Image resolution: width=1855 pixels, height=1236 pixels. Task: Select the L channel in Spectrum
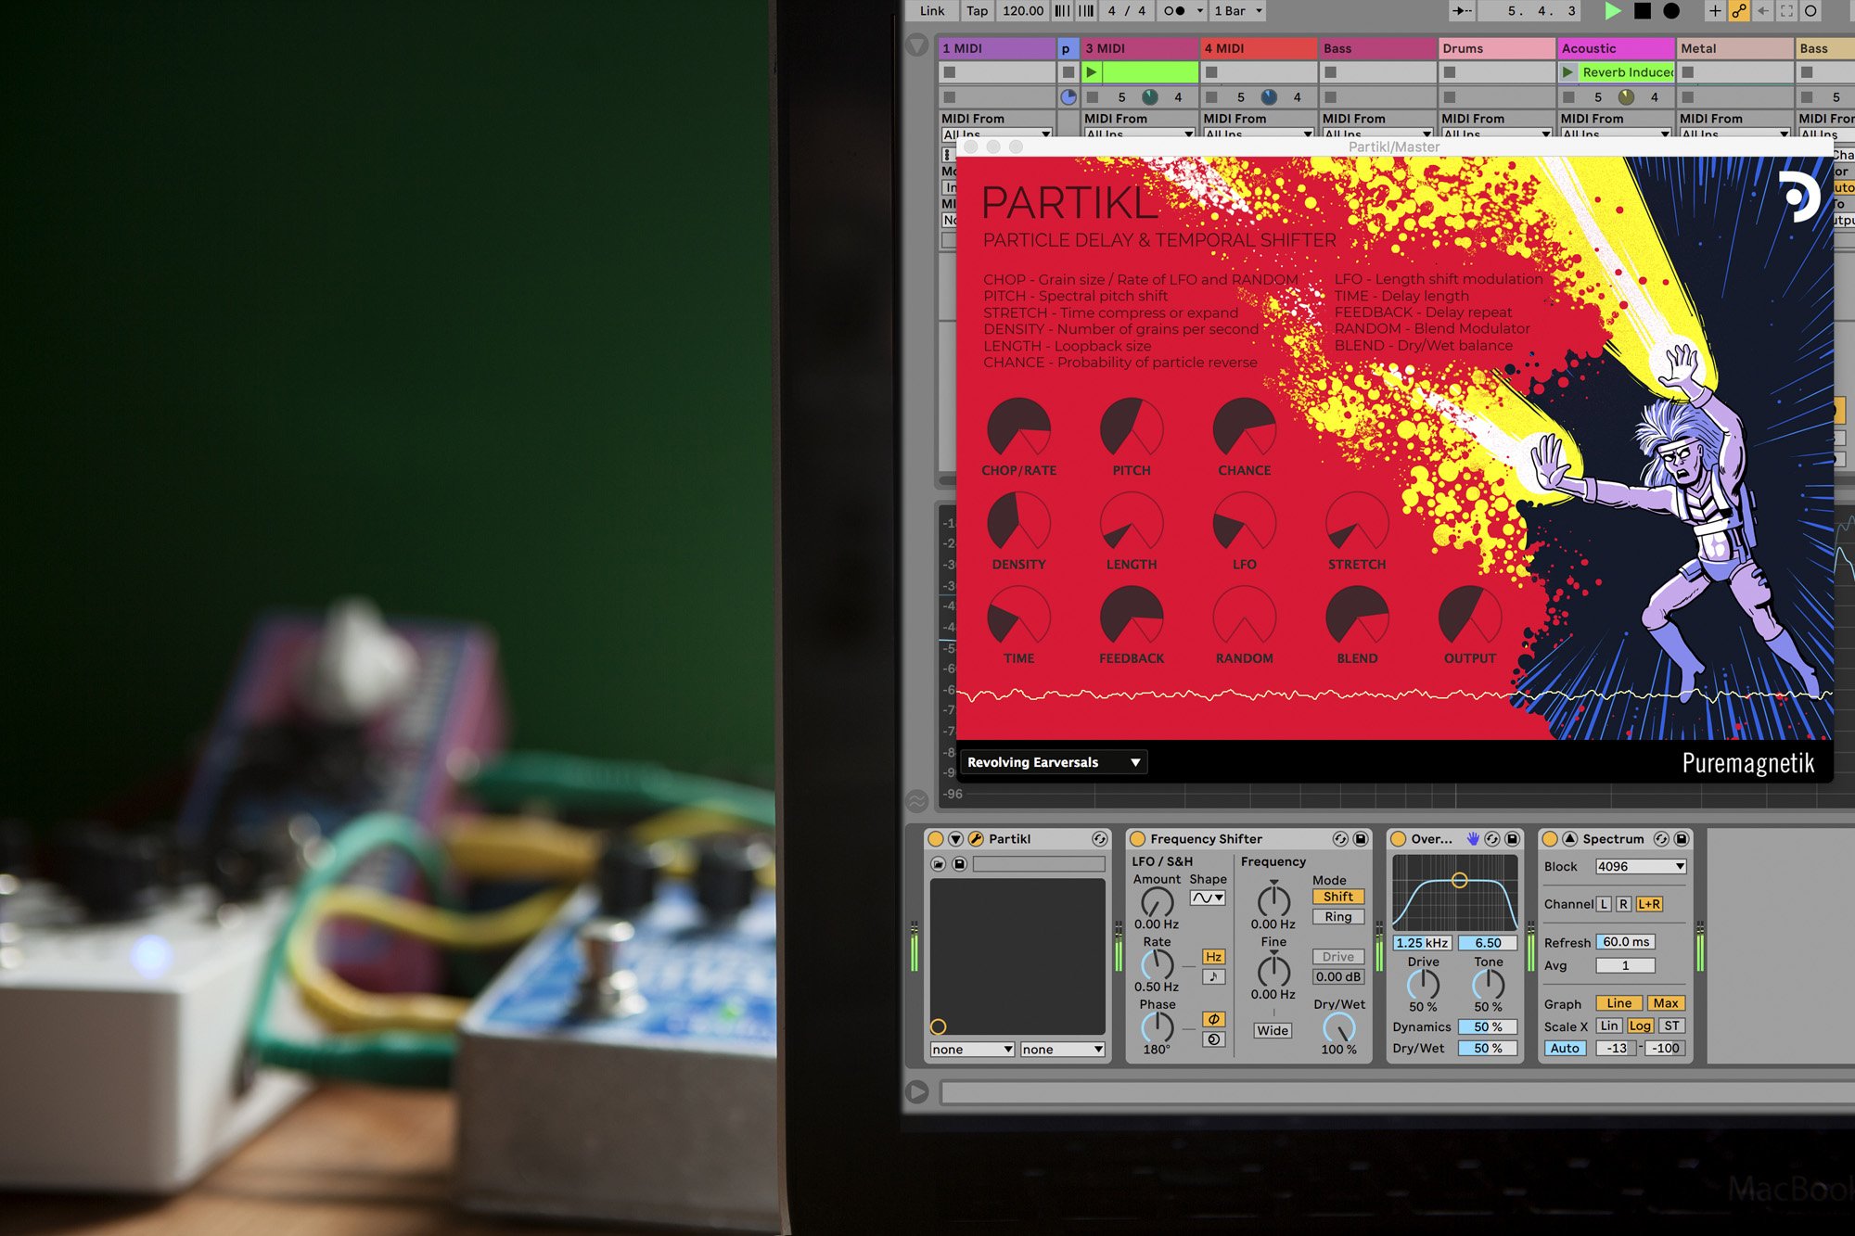pos(1604,904)
